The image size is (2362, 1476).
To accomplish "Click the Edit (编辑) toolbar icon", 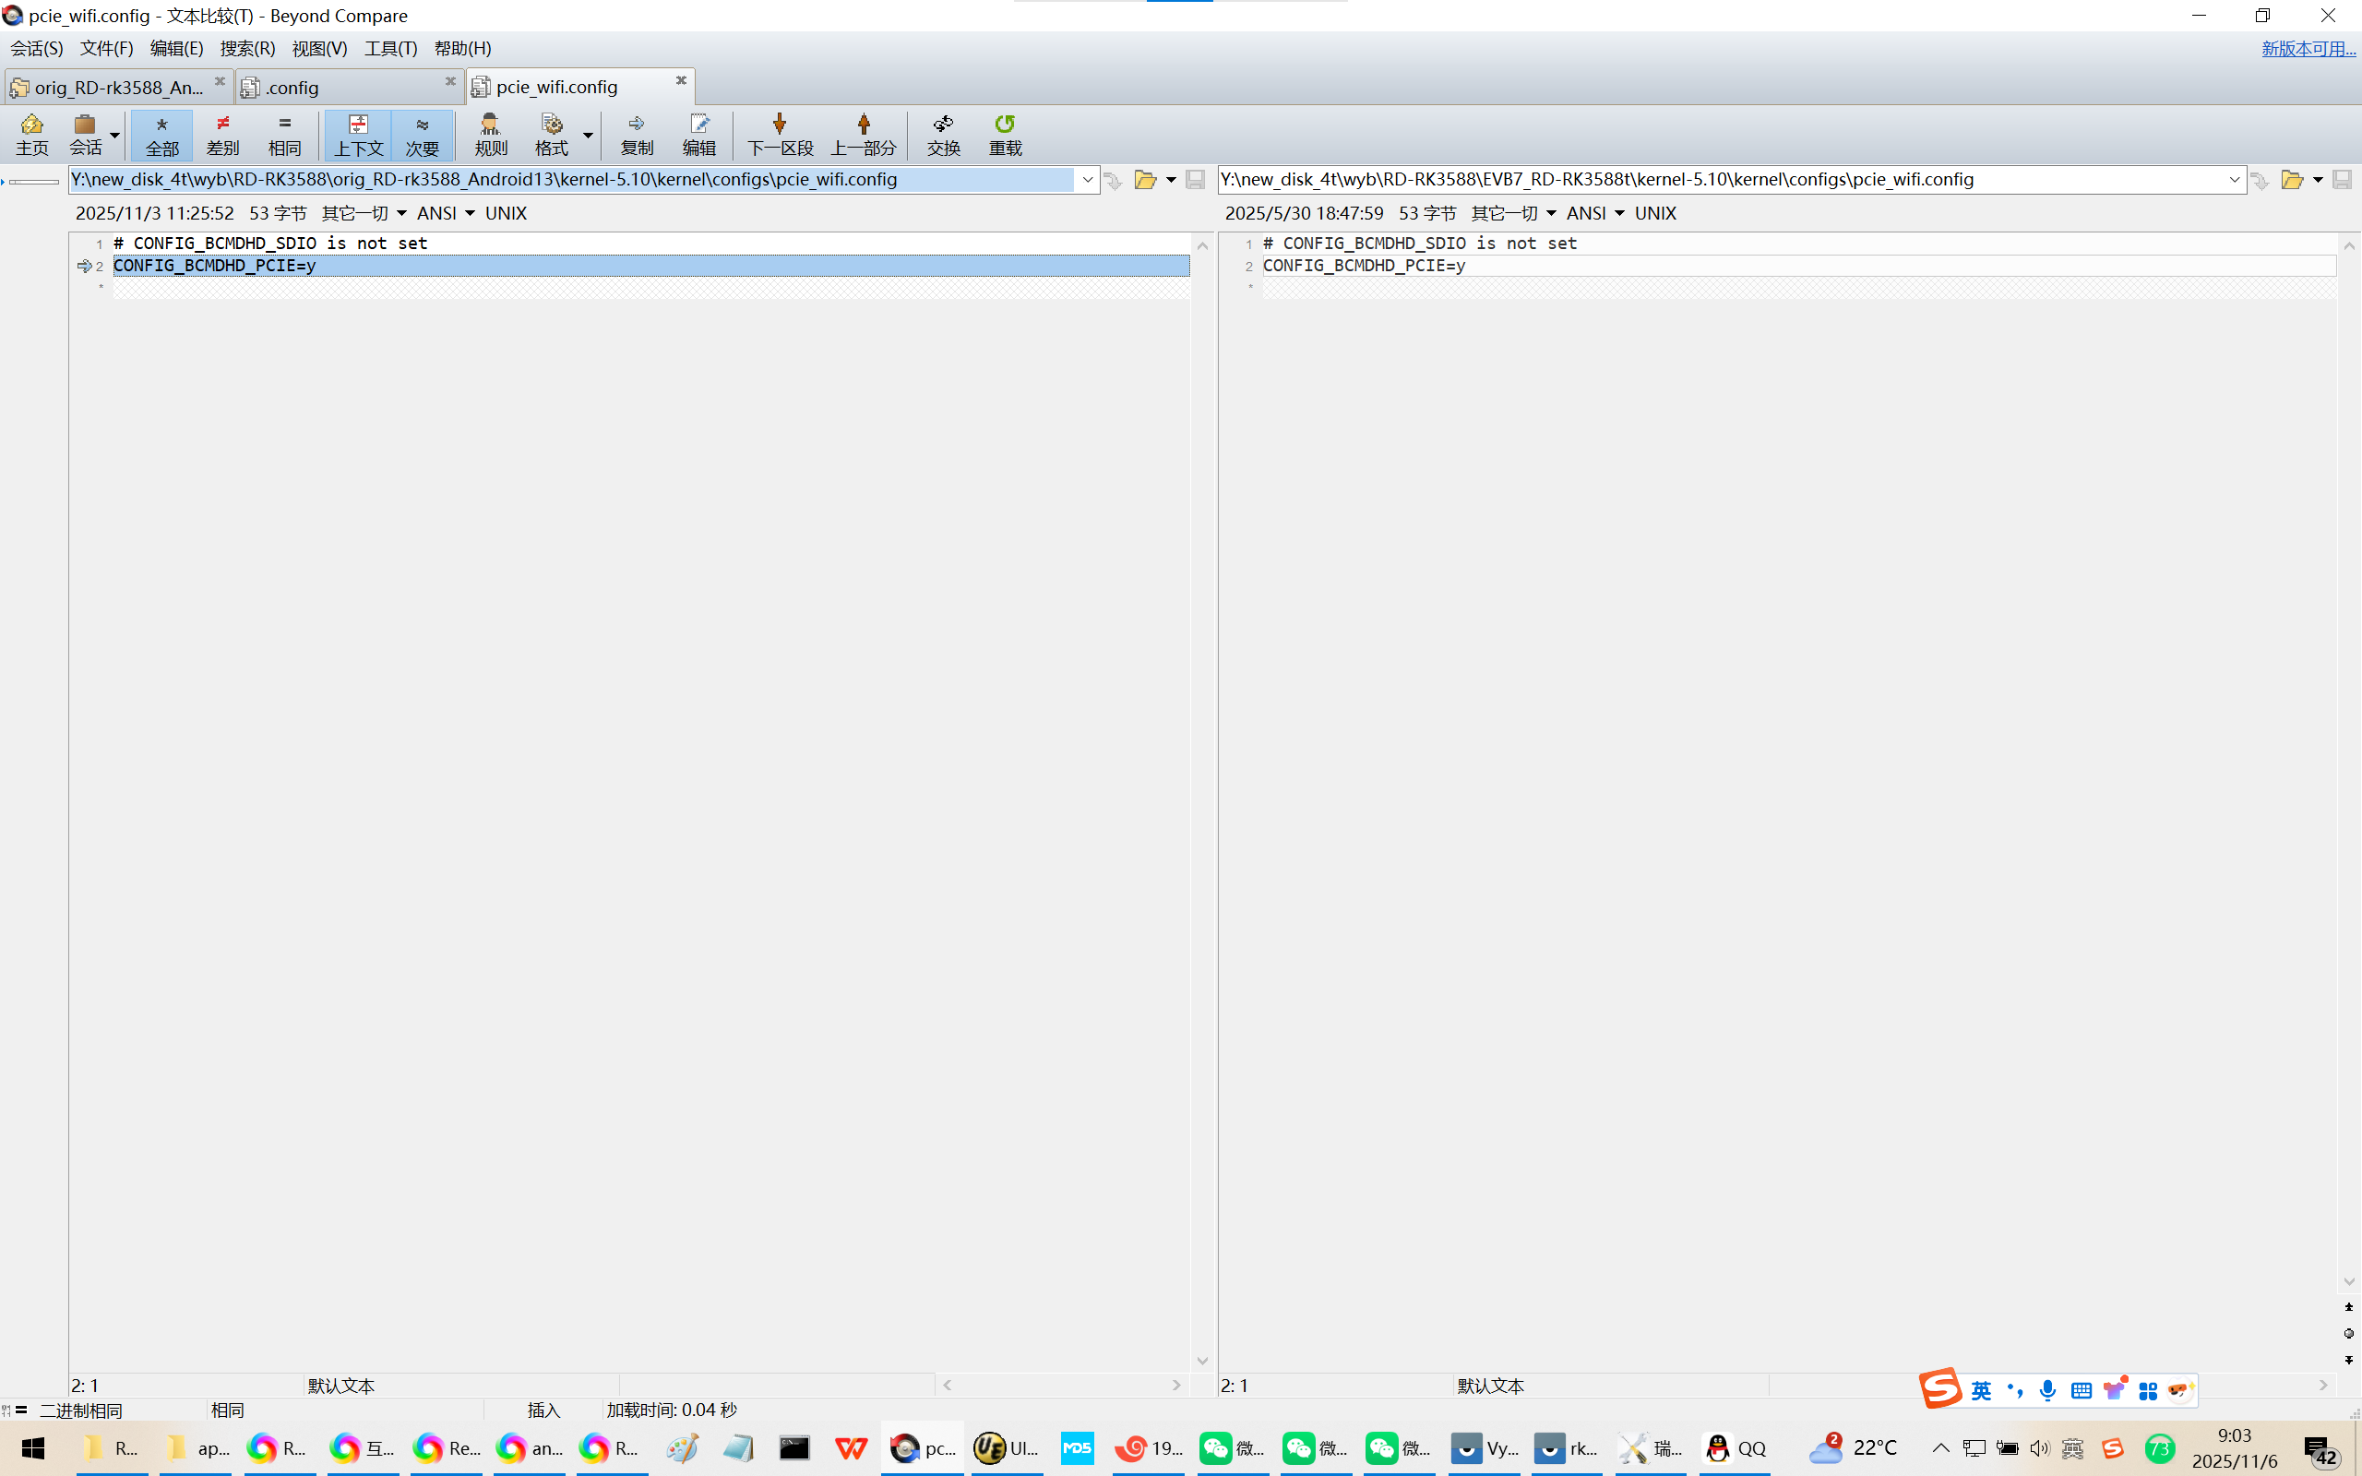I will coord(698,135).
